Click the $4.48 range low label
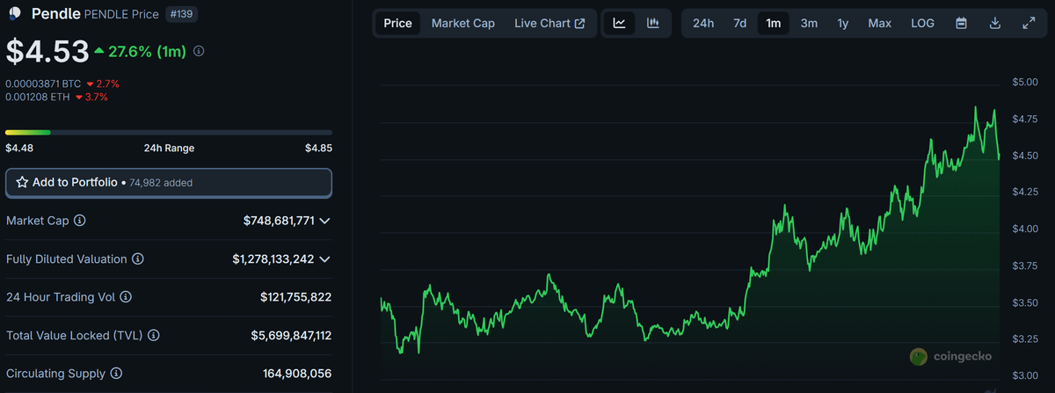Screen dimensions: 1055x393 tap(19, 148)
